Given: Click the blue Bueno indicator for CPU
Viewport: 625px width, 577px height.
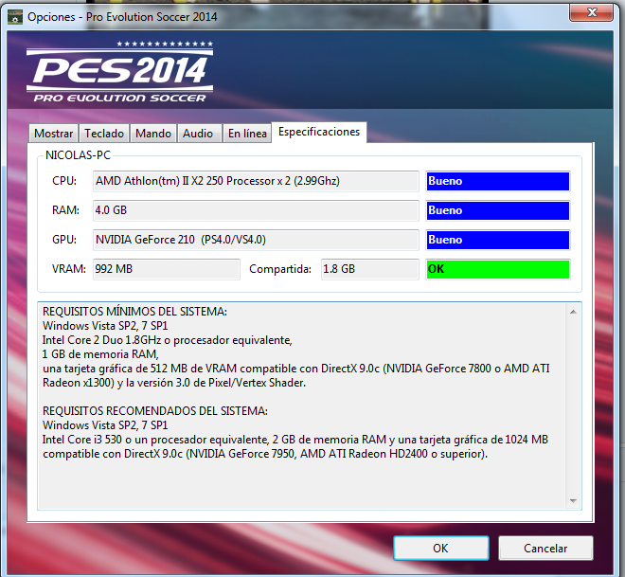Looking at the screenshot, I should (x=497, y=181).
